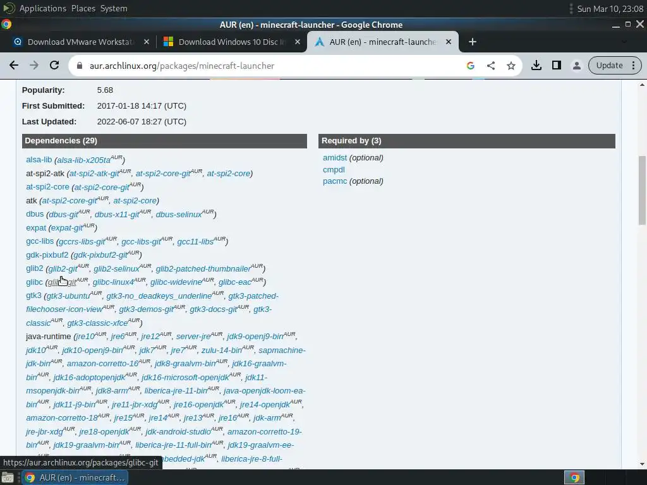Toggle Chrome side panel icon
Viewport: 647px width, 485px height.
pos(556,65)
